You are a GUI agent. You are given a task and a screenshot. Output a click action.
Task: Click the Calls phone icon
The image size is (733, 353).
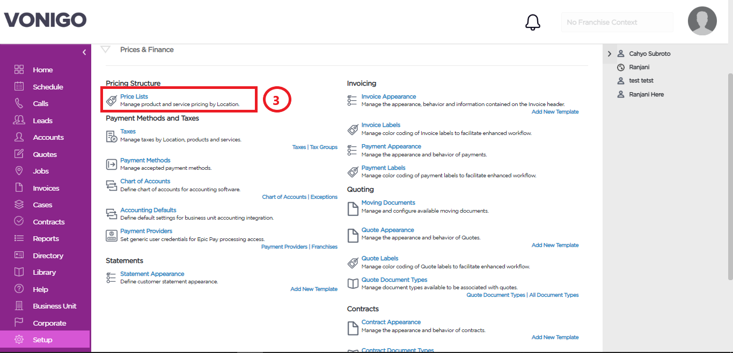click(x=19, y=103)
